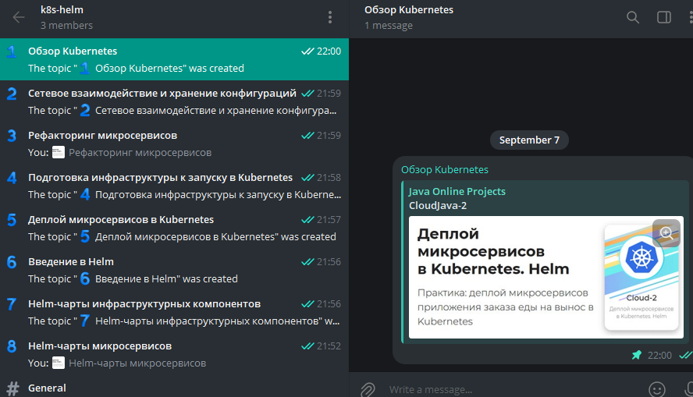
Task: Click read checkmarks on selected Обзор Kubernetes row
Action: tap(307, 51)
